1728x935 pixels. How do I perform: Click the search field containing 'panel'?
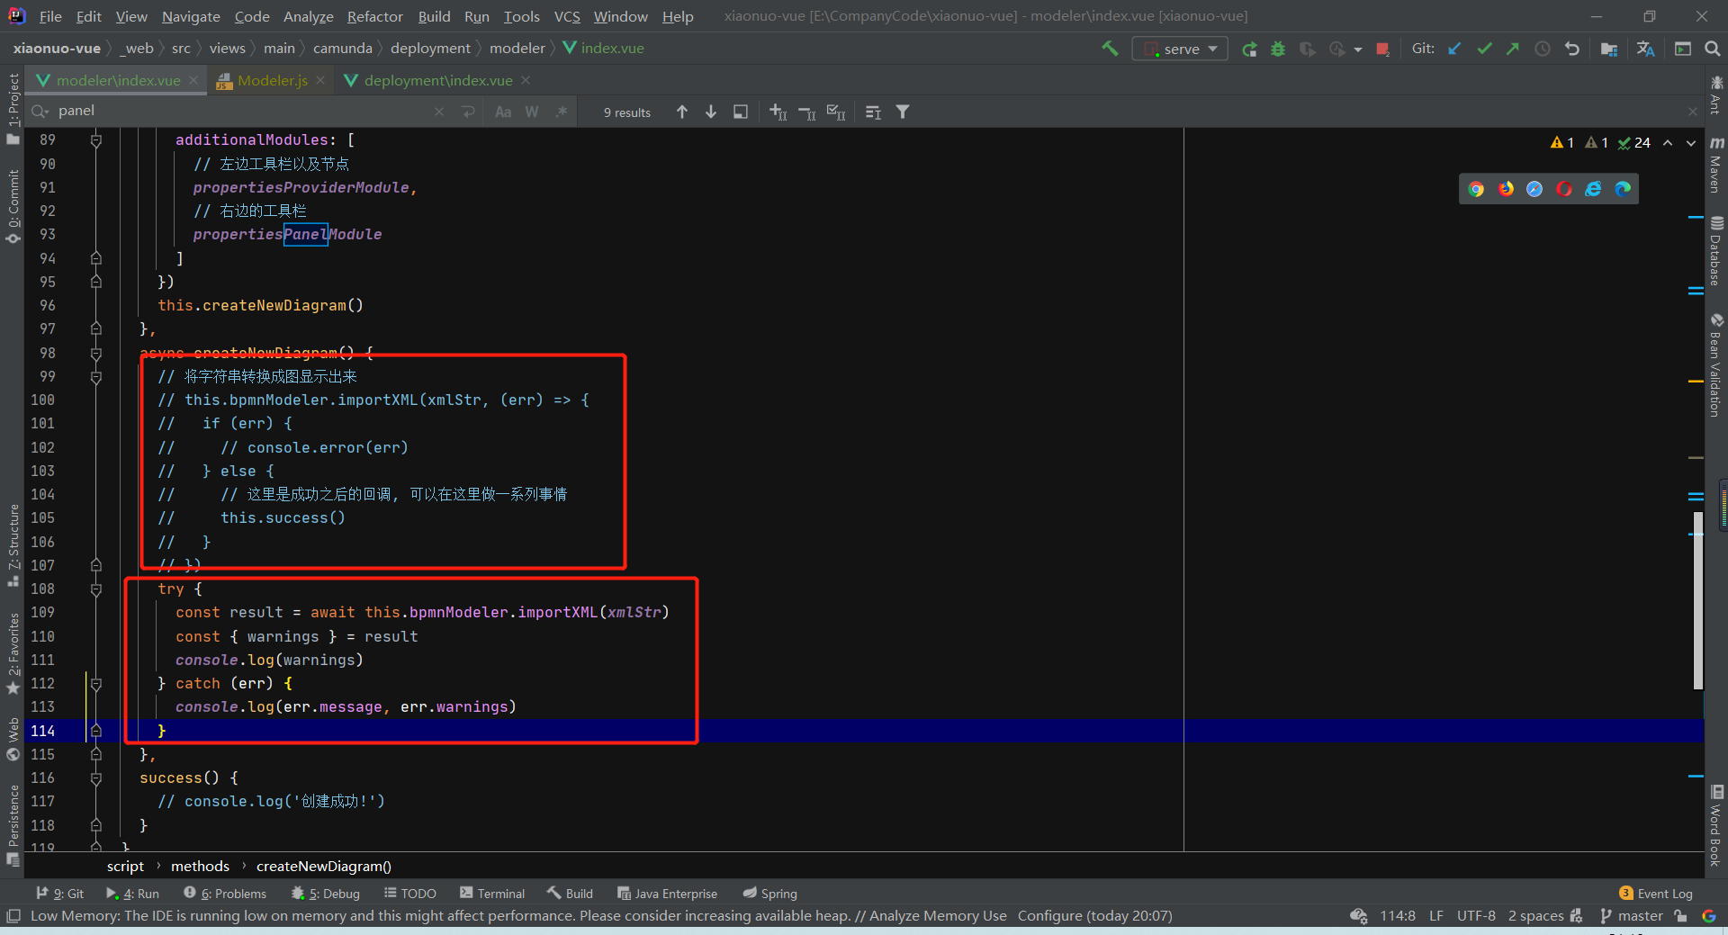click(180, 111)
